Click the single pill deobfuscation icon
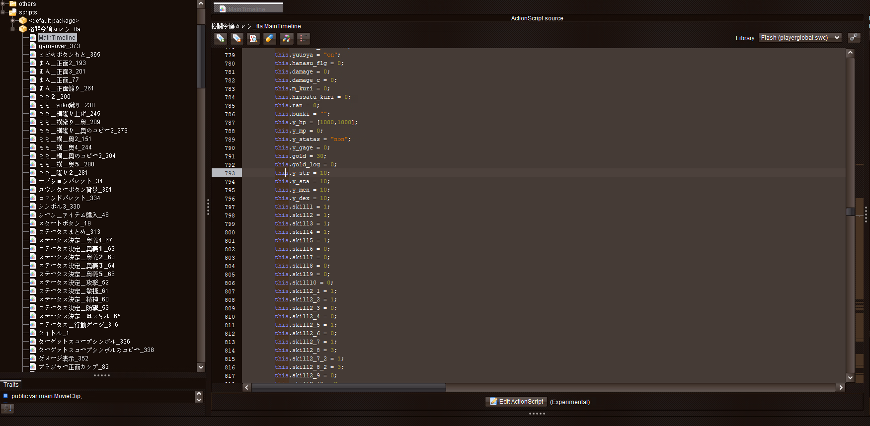 pyautogui.click(x=269, y=38)
